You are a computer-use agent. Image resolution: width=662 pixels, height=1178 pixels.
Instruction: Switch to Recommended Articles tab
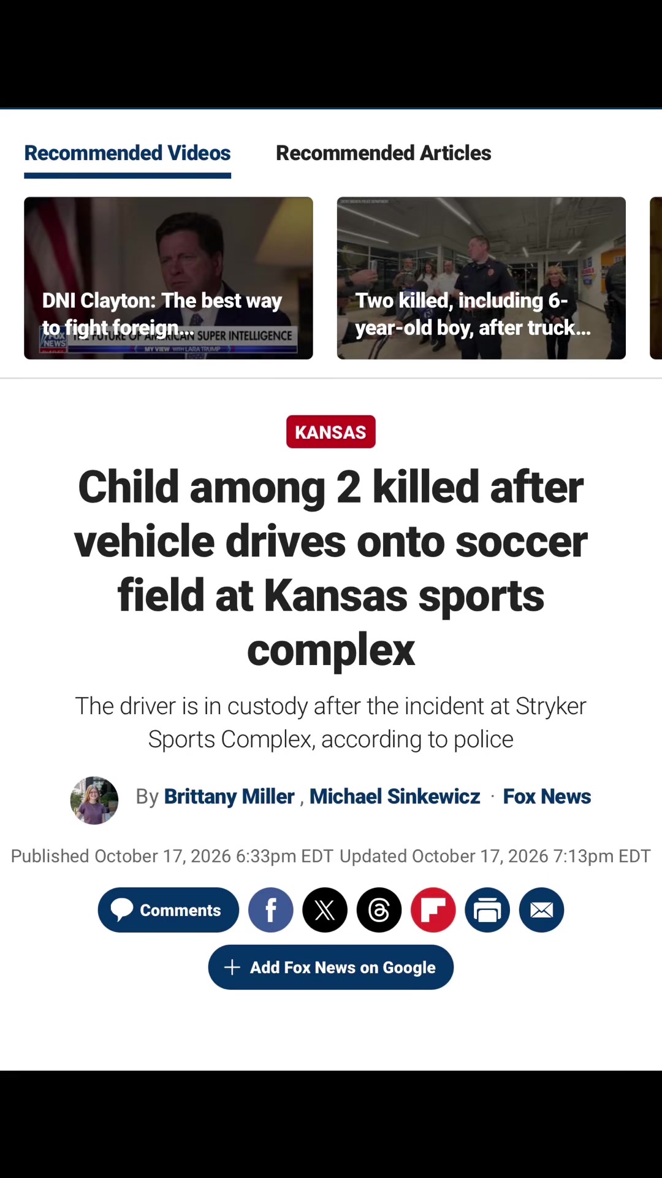click(x=384, y=153)
